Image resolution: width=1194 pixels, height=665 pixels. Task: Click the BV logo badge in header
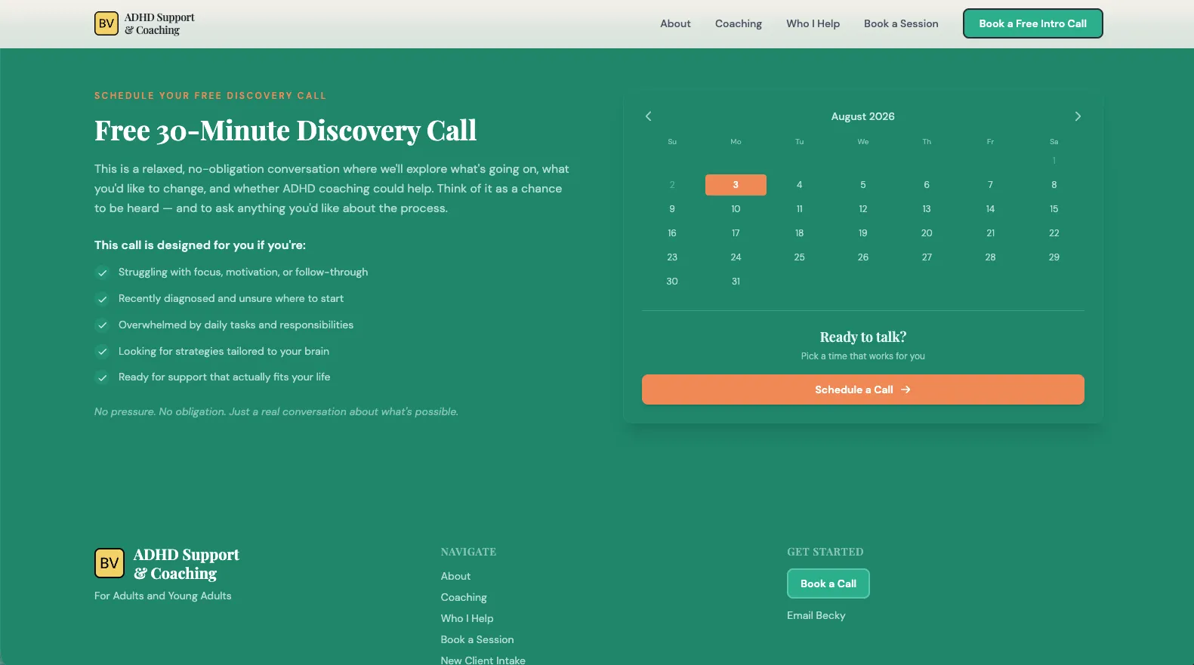tap(106, 23)
